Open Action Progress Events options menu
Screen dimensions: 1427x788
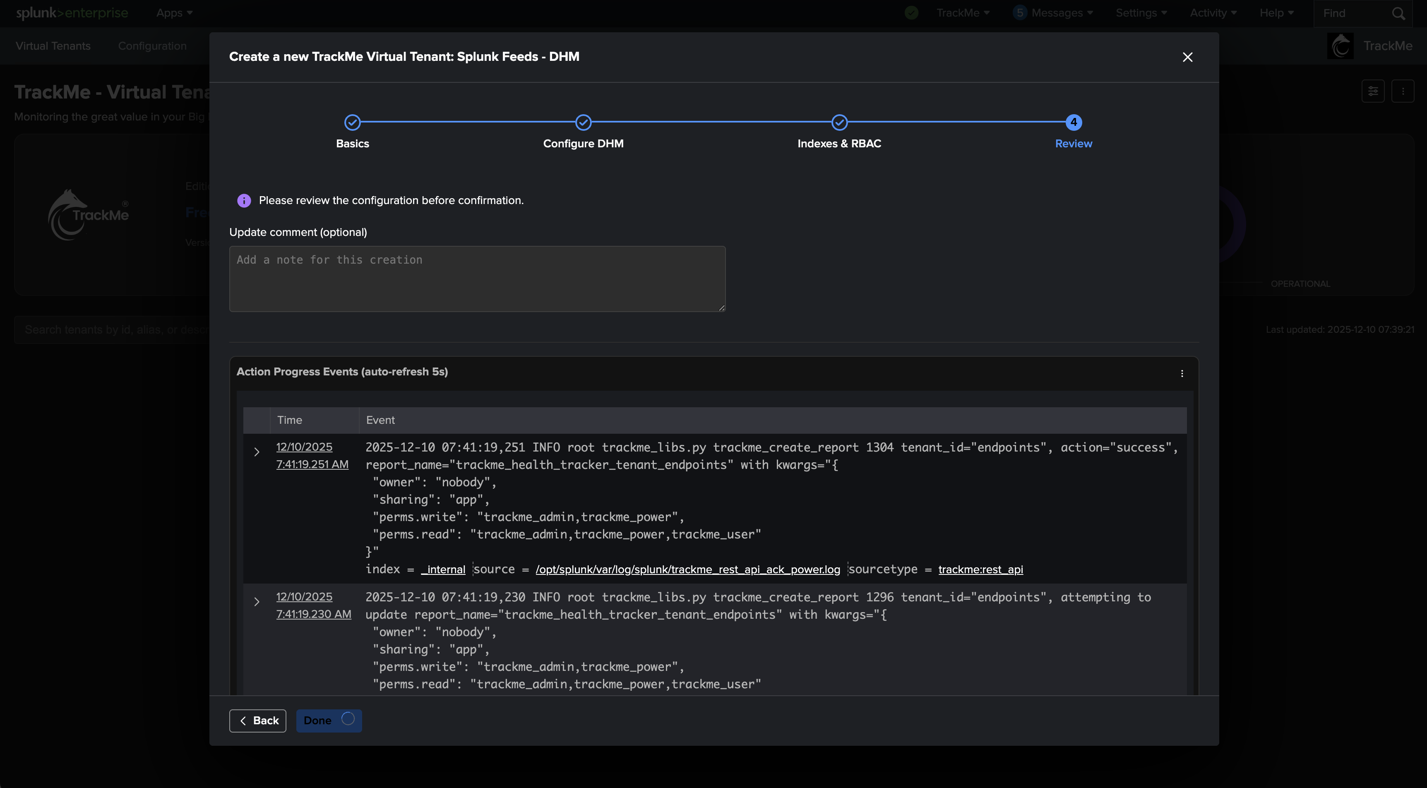point(1182,373)
